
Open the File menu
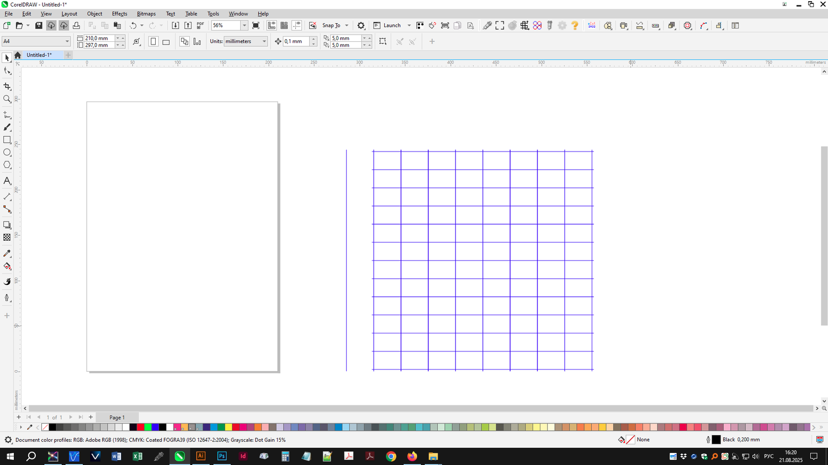point(9,14)
